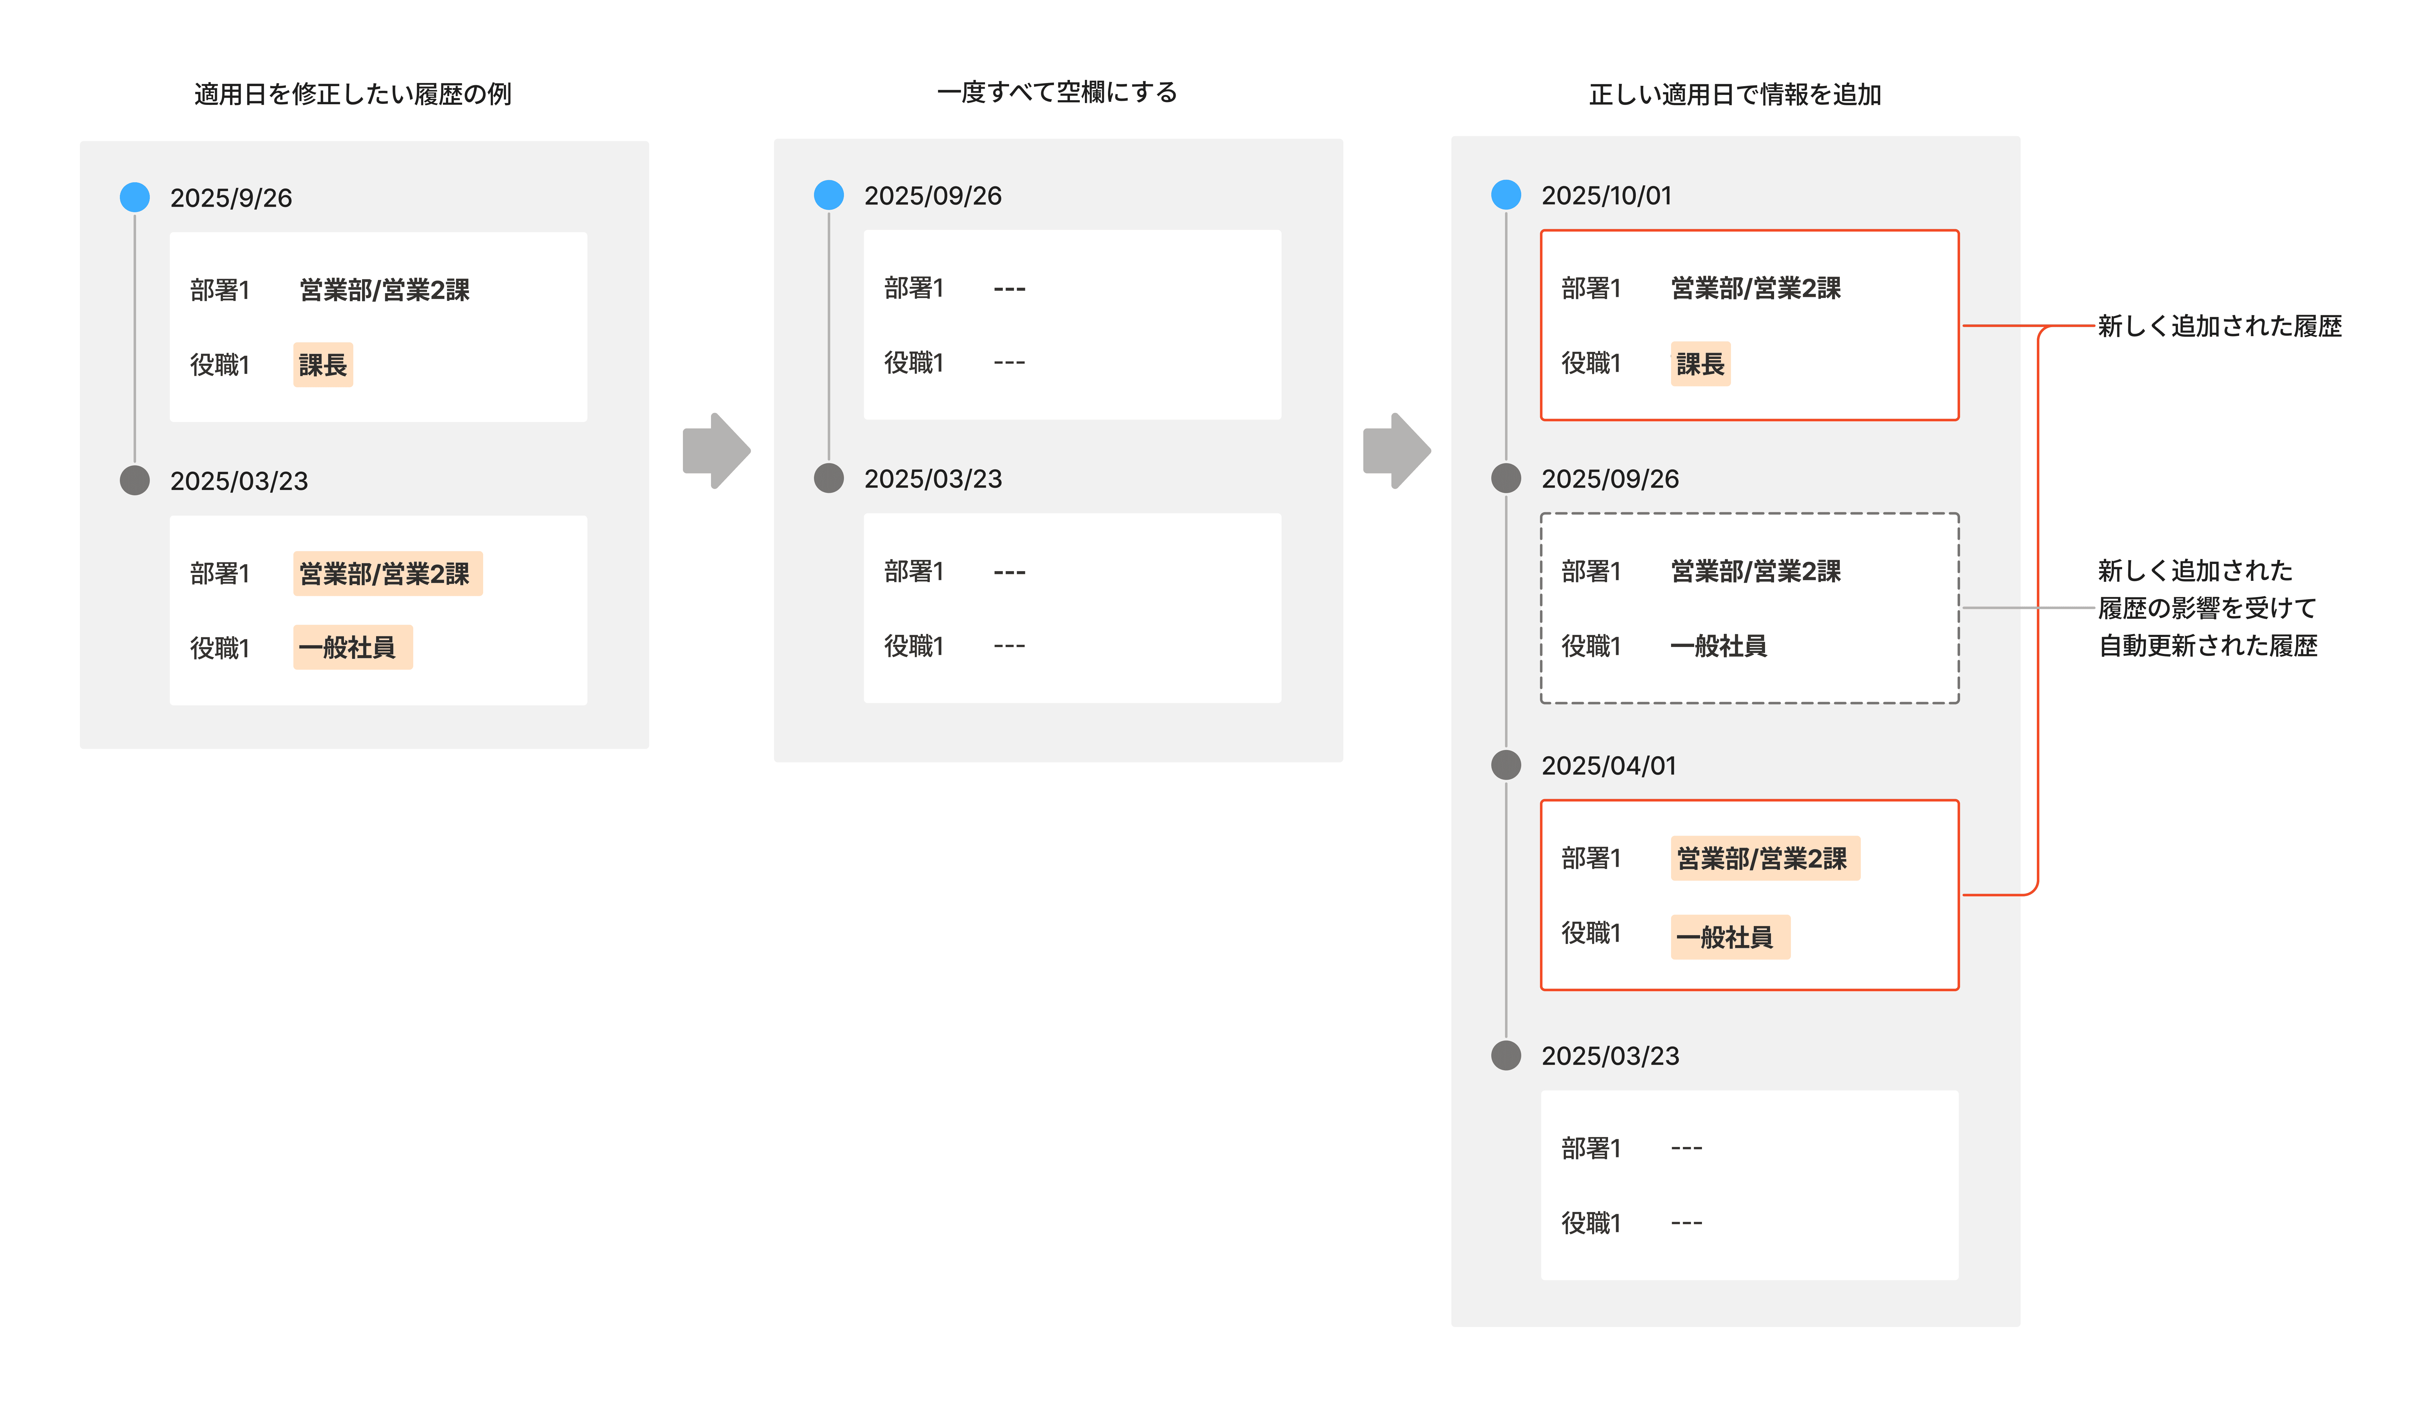Click the 課長 tag in left panel

[x=323, y=365]
